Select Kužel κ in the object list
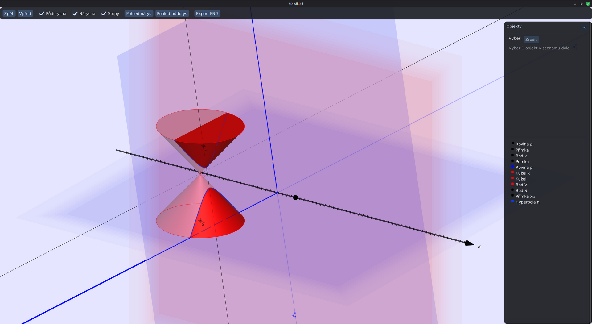592x324 pixels. pyautogui.click(x=523, y=173)
